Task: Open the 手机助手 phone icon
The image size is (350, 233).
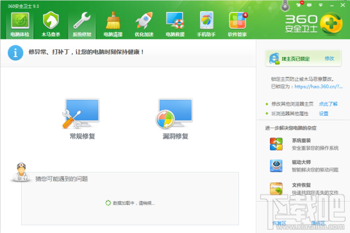Action: coord(206,20)
